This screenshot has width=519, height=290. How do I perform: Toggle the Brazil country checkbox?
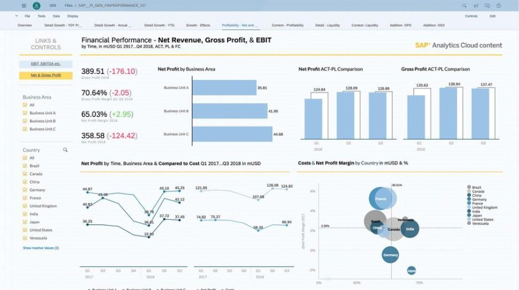24,165
